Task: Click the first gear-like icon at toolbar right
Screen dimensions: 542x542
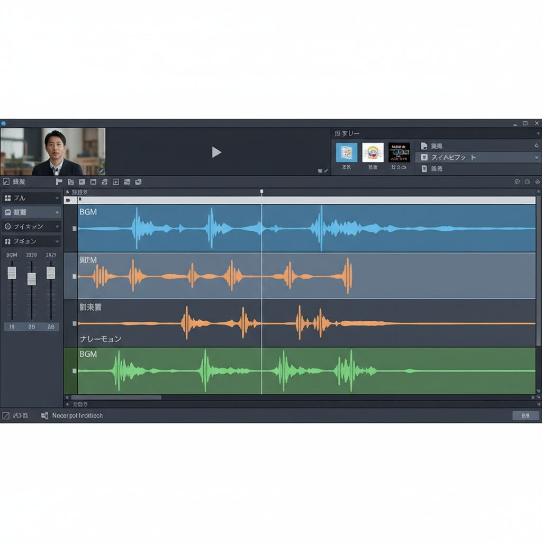Action: coord(517,182)
